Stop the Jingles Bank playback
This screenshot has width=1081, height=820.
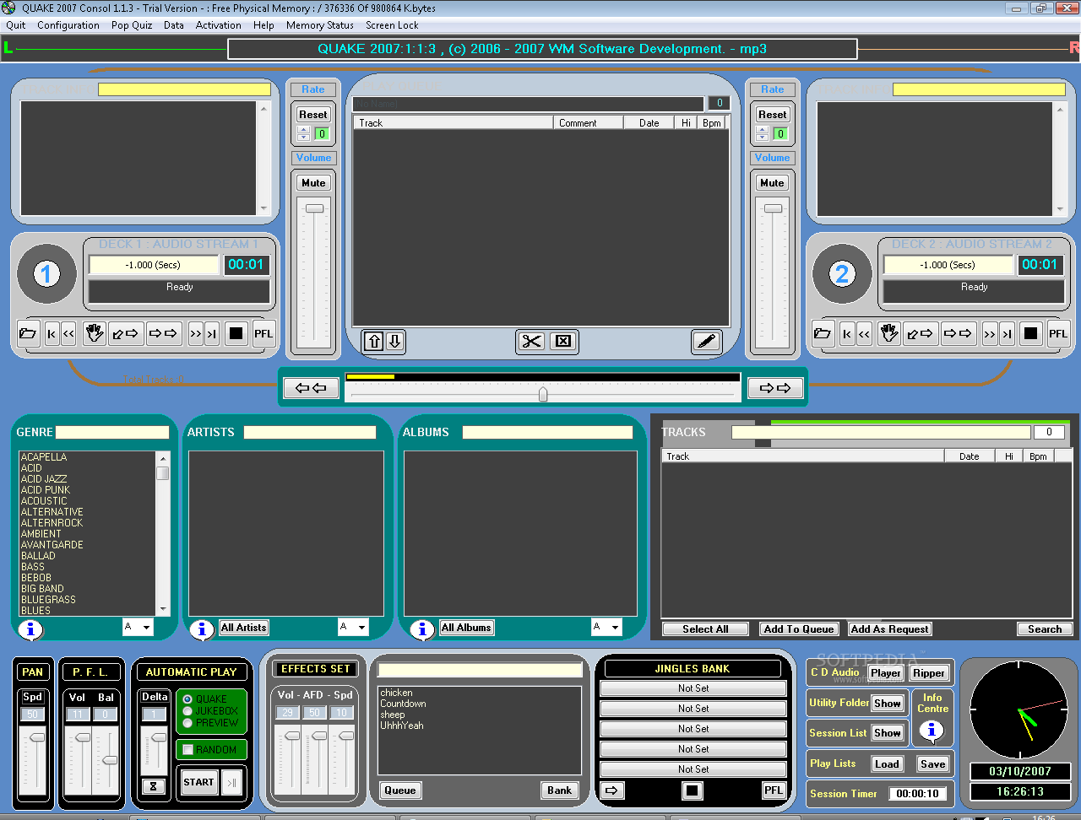click(x=693, y=790)
